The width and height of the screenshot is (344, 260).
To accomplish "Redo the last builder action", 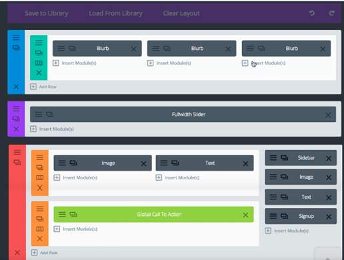I will (331, 13).
